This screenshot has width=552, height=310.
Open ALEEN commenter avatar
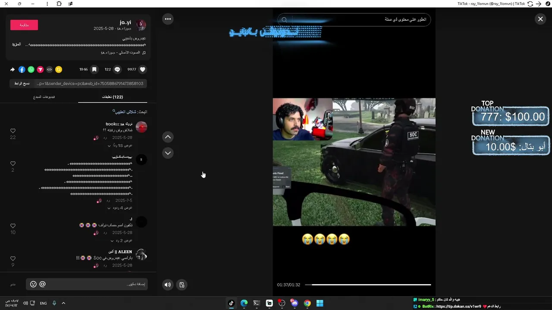141,254
